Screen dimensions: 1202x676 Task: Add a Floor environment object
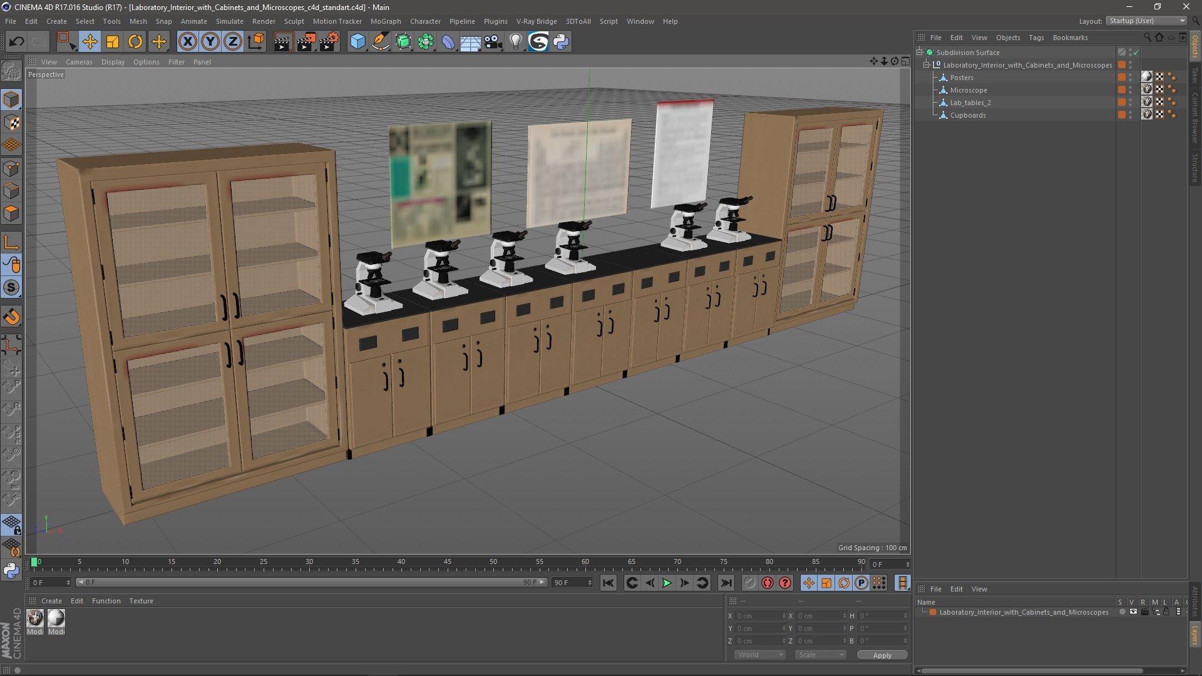click(471, 42)
